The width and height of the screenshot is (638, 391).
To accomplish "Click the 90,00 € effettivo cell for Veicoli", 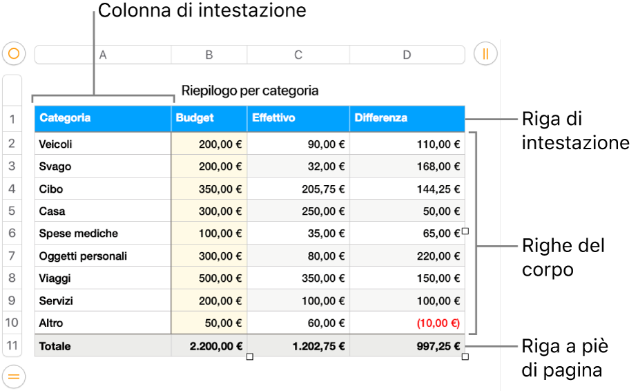I will point(298,144).
